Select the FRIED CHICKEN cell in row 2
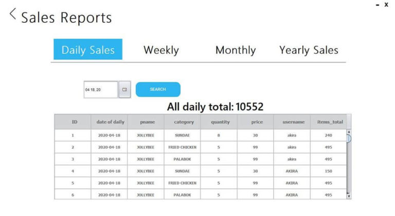 [x=182, y=147]
